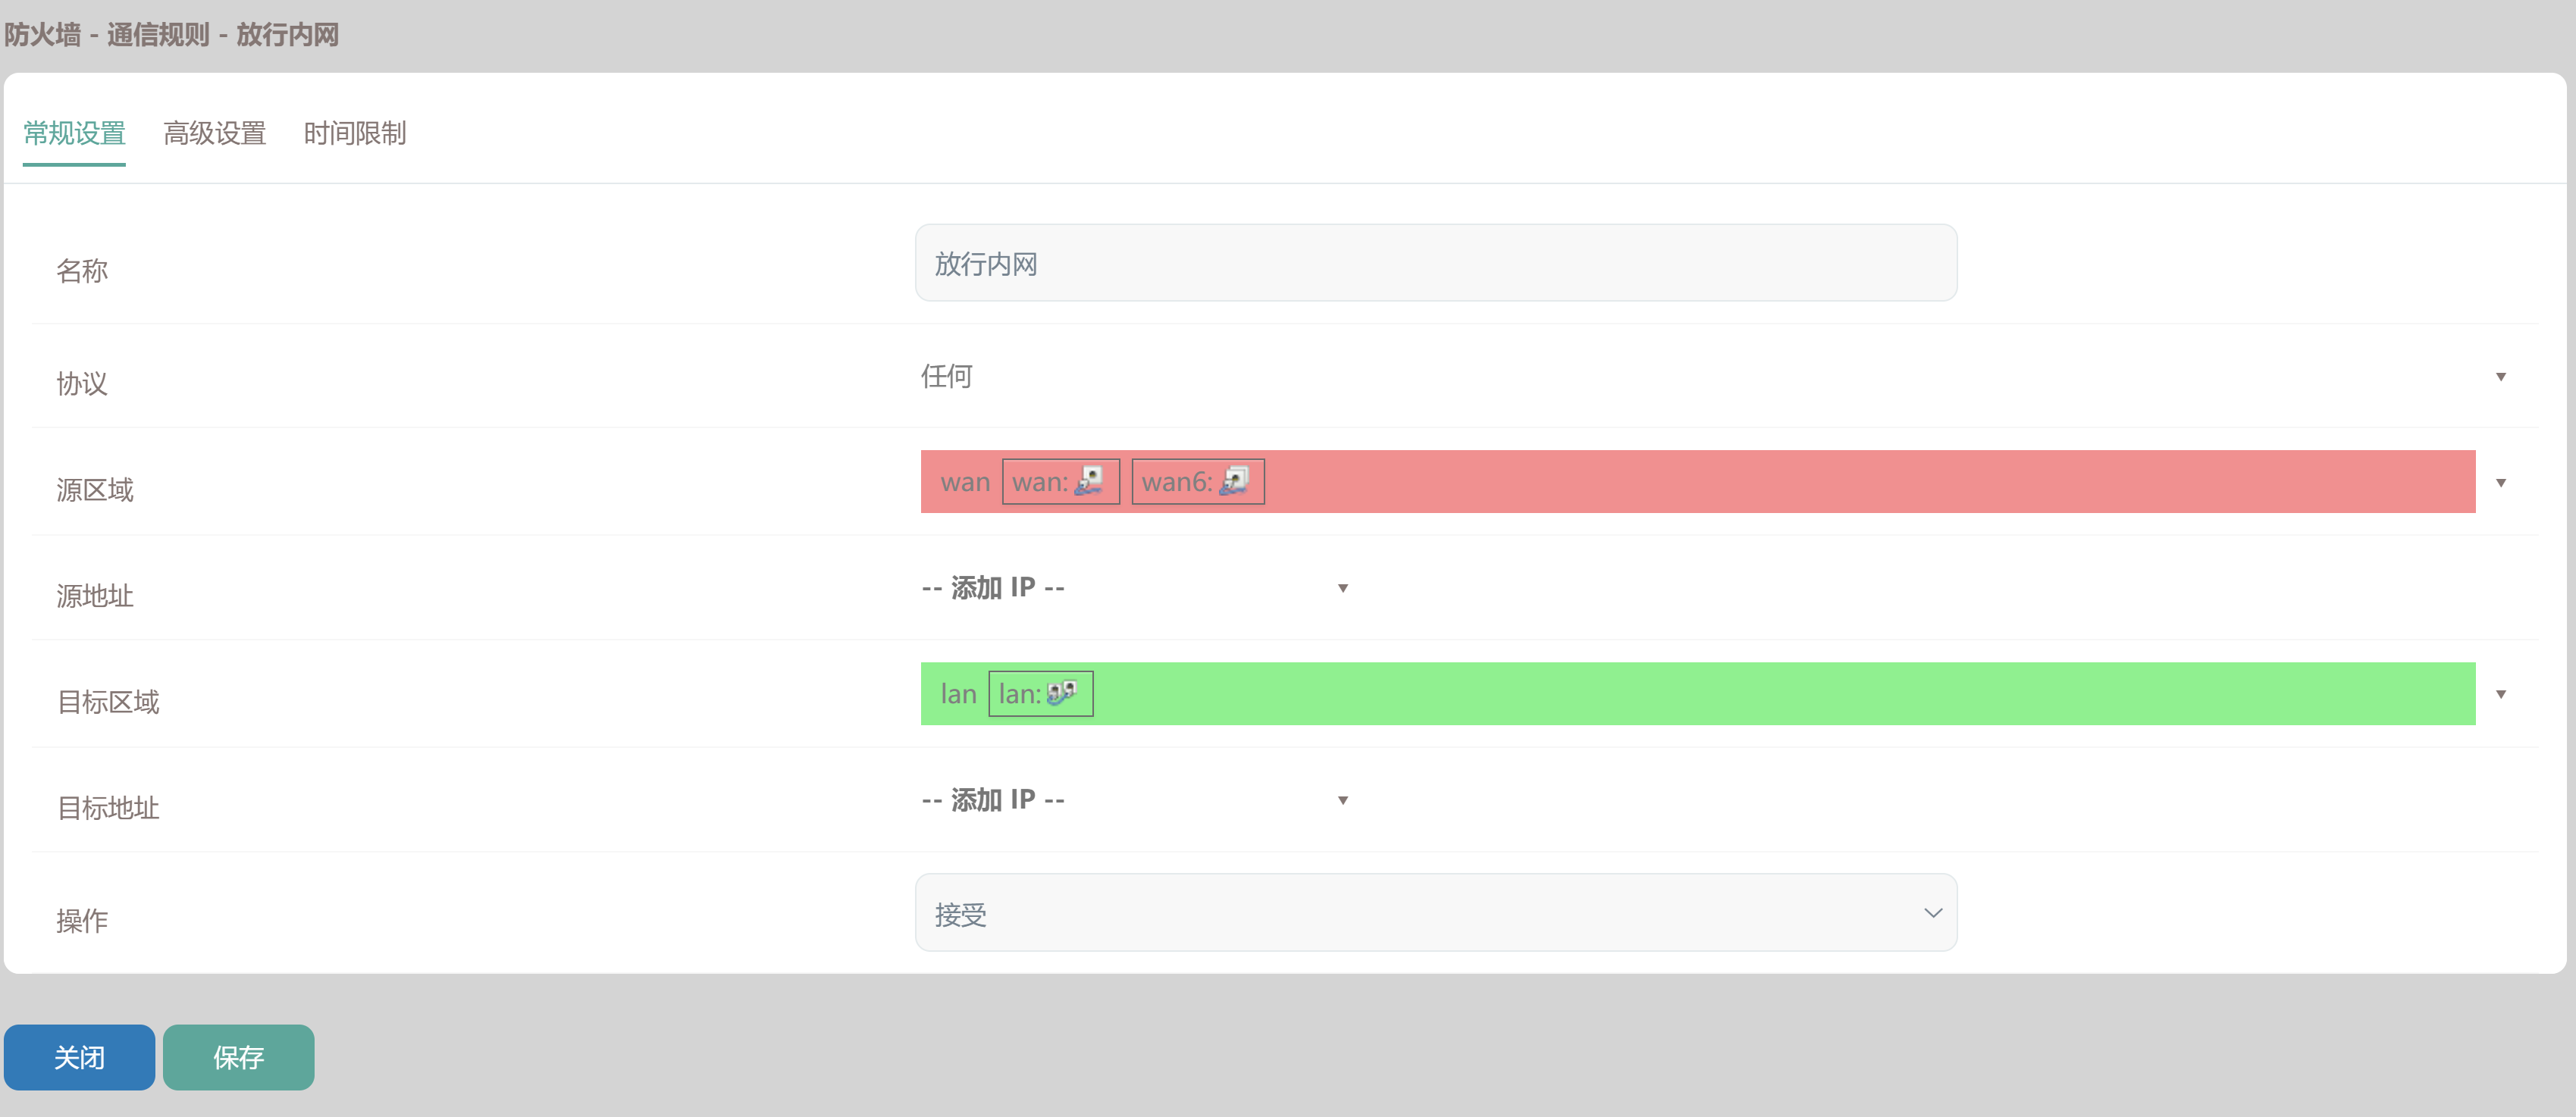
Task: Click the lan: badge in 目标区域
Action: 1040,693
